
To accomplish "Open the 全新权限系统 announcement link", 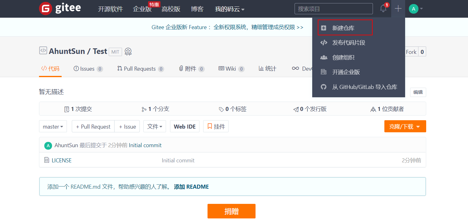I will click(x=259, y=27).
